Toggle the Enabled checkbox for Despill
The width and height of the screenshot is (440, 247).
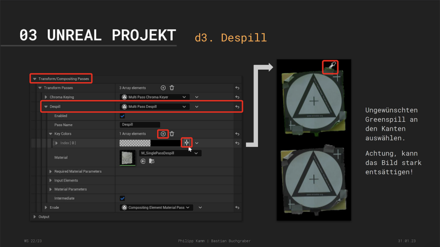tap(122, 116)
